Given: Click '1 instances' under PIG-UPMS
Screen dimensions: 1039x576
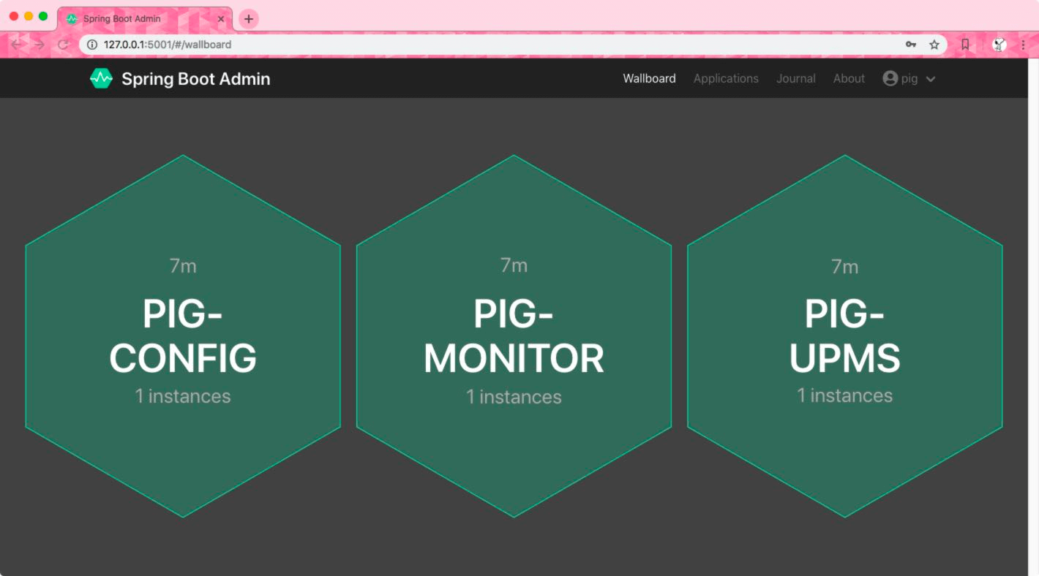Looking at the screenshot, I should pyautogui.click(x=844, y=395).
